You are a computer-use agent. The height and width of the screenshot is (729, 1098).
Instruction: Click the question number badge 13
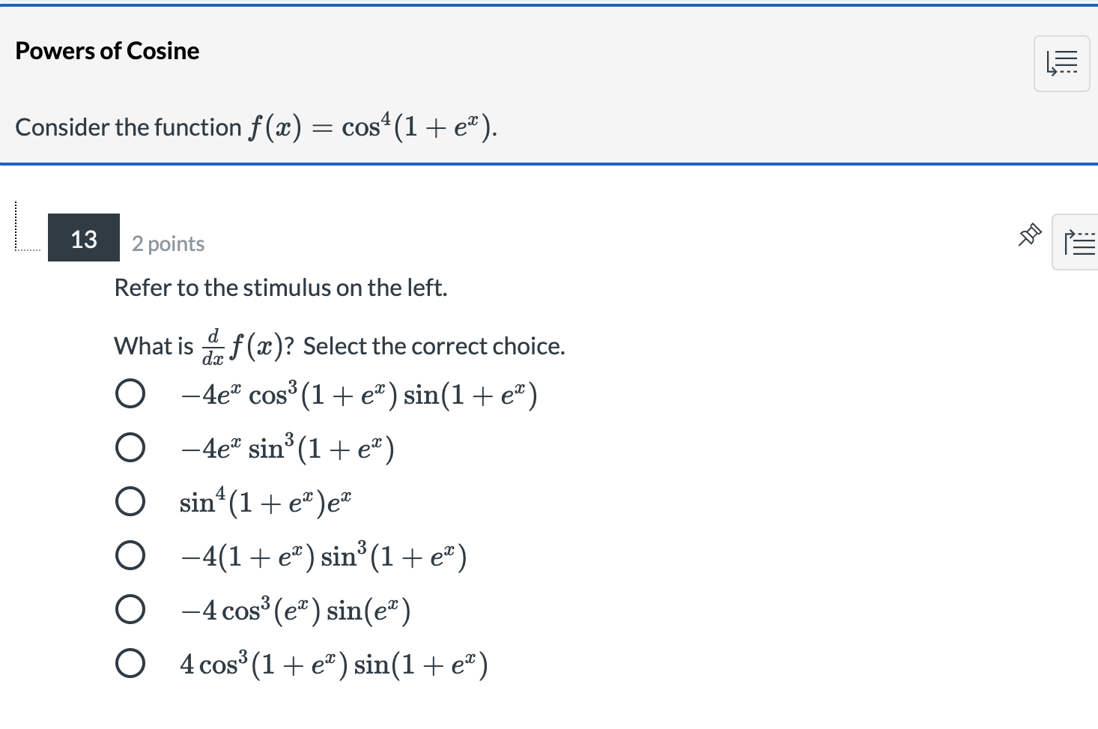(x=83, y=238)
